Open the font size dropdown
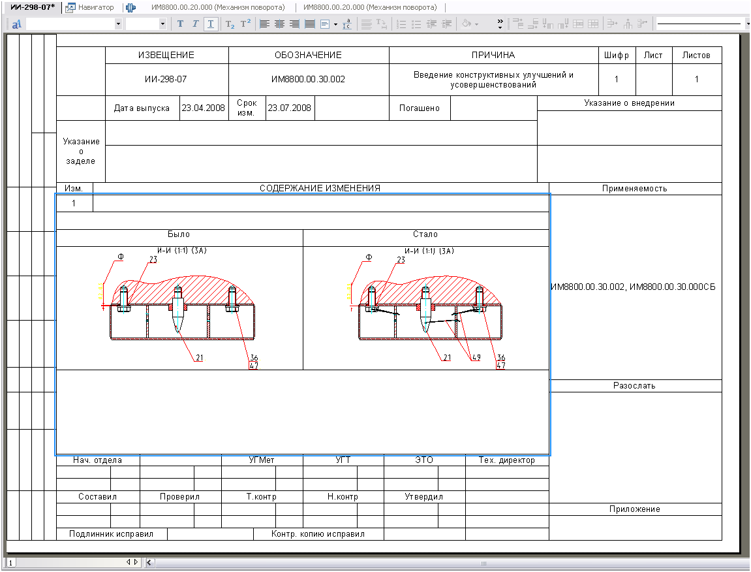 163,24
